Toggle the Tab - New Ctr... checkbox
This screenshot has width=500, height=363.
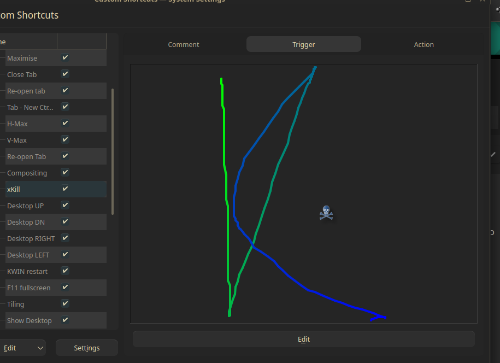(65, 107)
